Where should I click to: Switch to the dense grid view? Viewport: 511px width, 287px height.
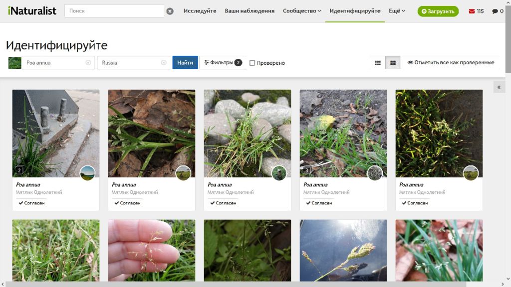378,62
